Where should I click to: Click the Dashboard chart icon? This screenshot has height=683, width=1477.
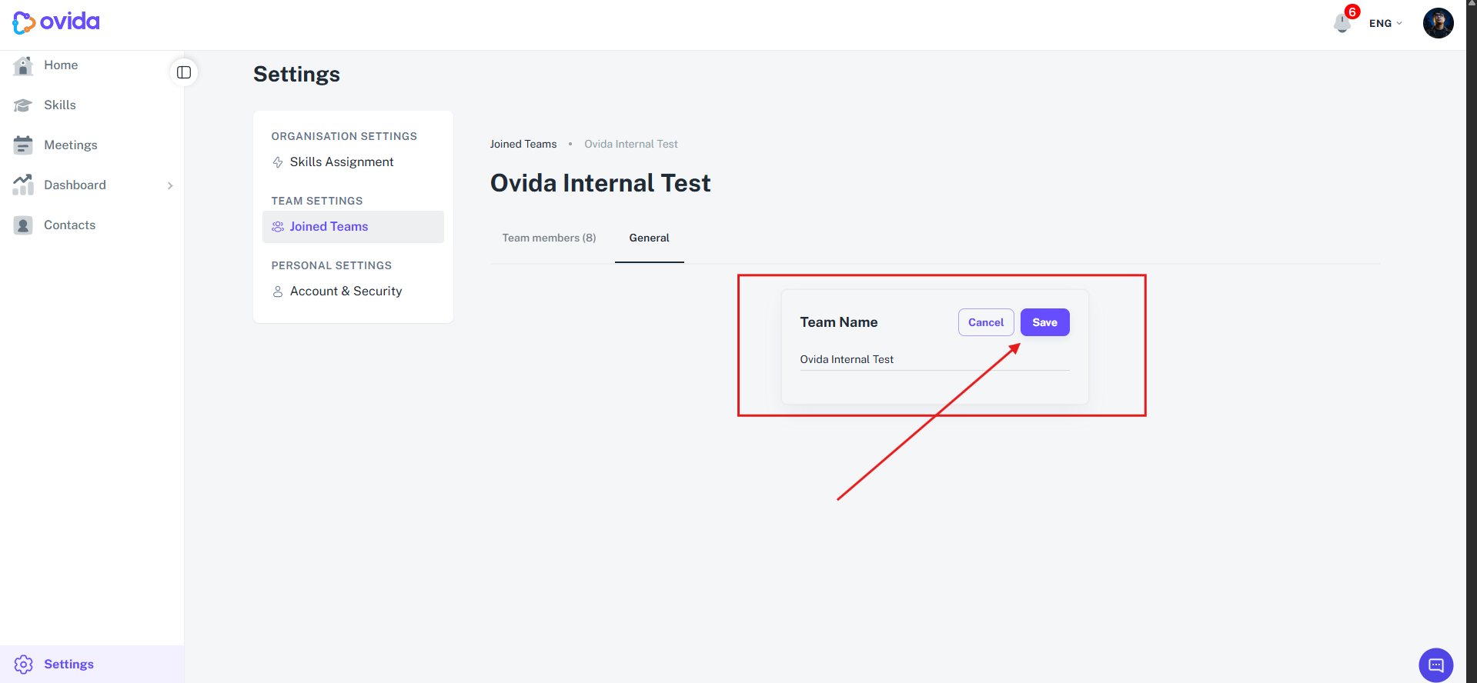pos(23,185)
